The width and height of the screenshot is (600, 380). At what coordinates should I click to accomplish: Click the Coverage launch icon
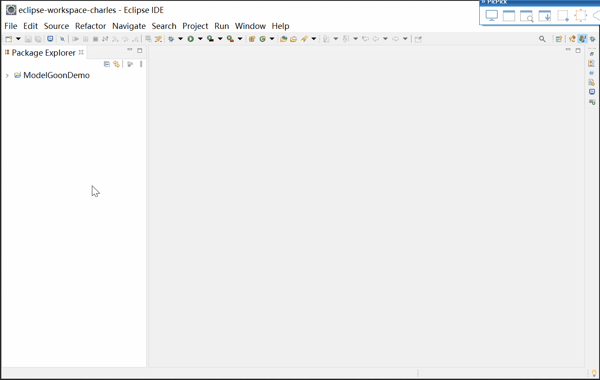tap(210, 39)
